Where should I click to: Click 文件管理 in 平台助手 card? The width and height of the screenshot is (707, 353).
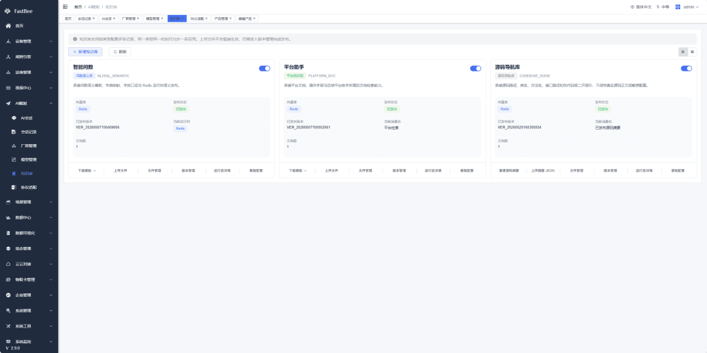point(365,171)
